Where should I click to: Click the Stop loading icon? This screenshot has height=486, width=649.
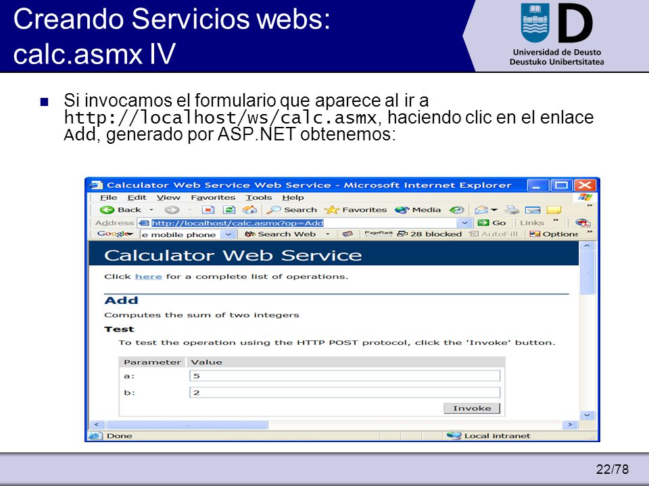pos(208,210)
